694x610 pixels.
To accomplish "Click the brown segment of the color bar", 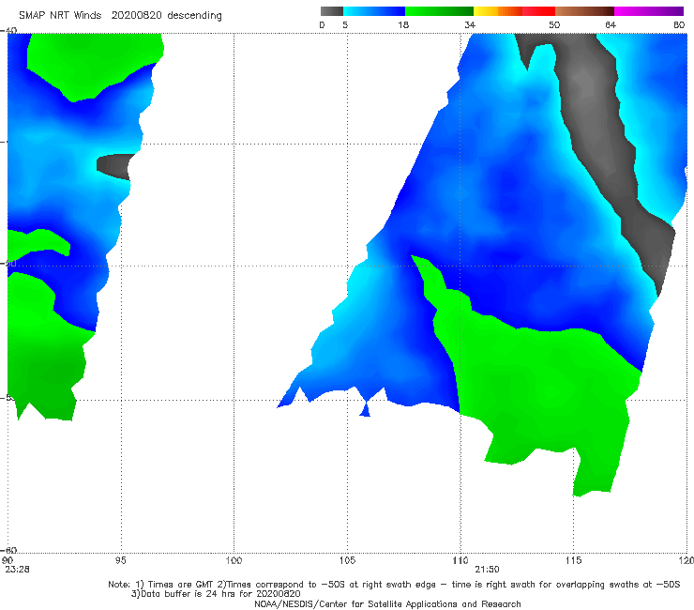I will coord(584,11).
